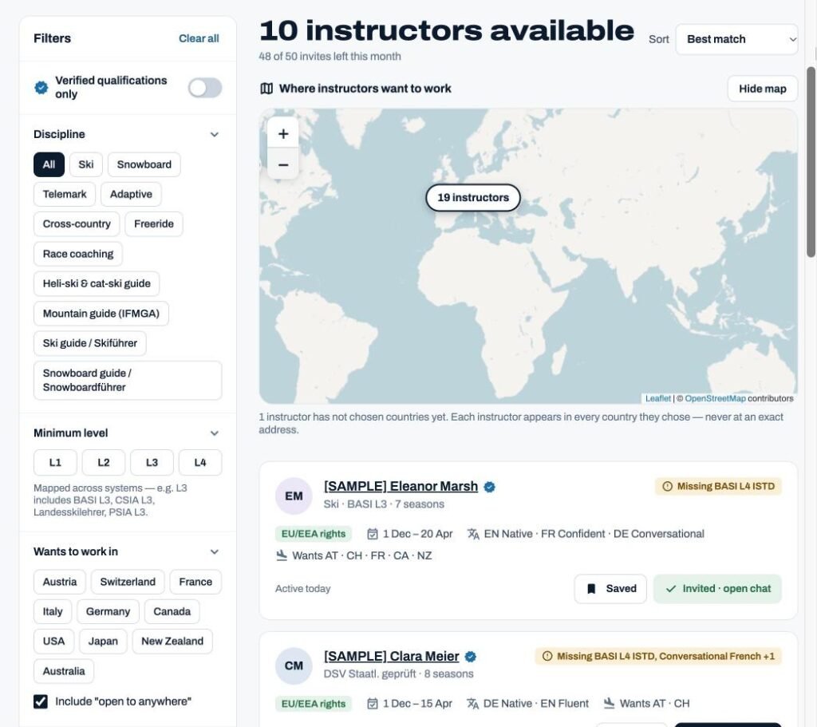Click Eleanor Marsh EU/EEA rights badge

313,534
